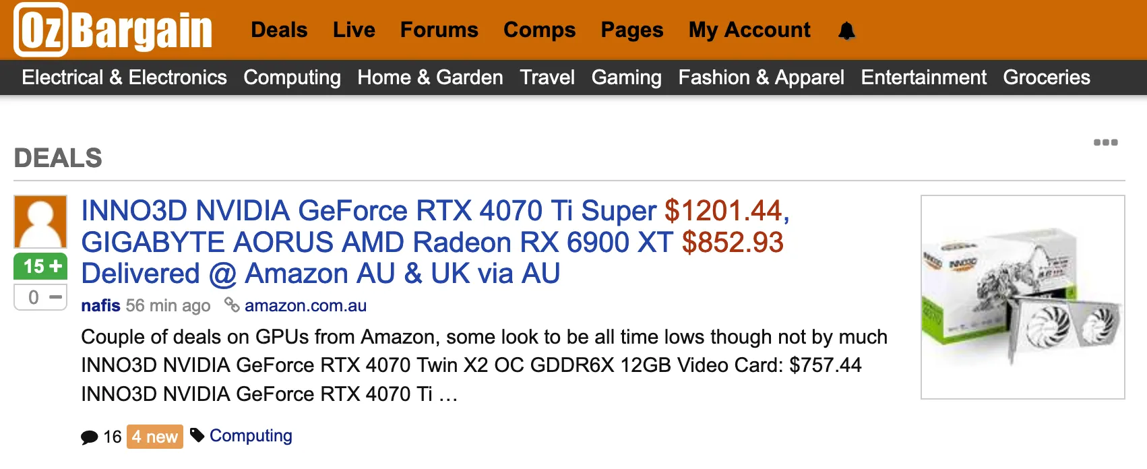Open My Account menu

749,30
